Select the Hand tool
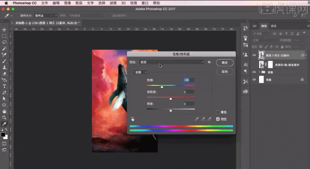 pos(4,111)
